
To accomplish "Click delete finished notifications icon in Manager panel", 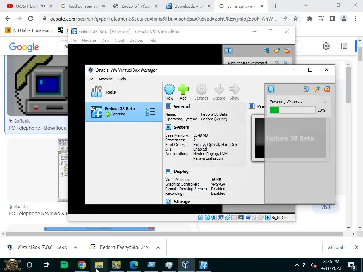I will tap(327, 89).
